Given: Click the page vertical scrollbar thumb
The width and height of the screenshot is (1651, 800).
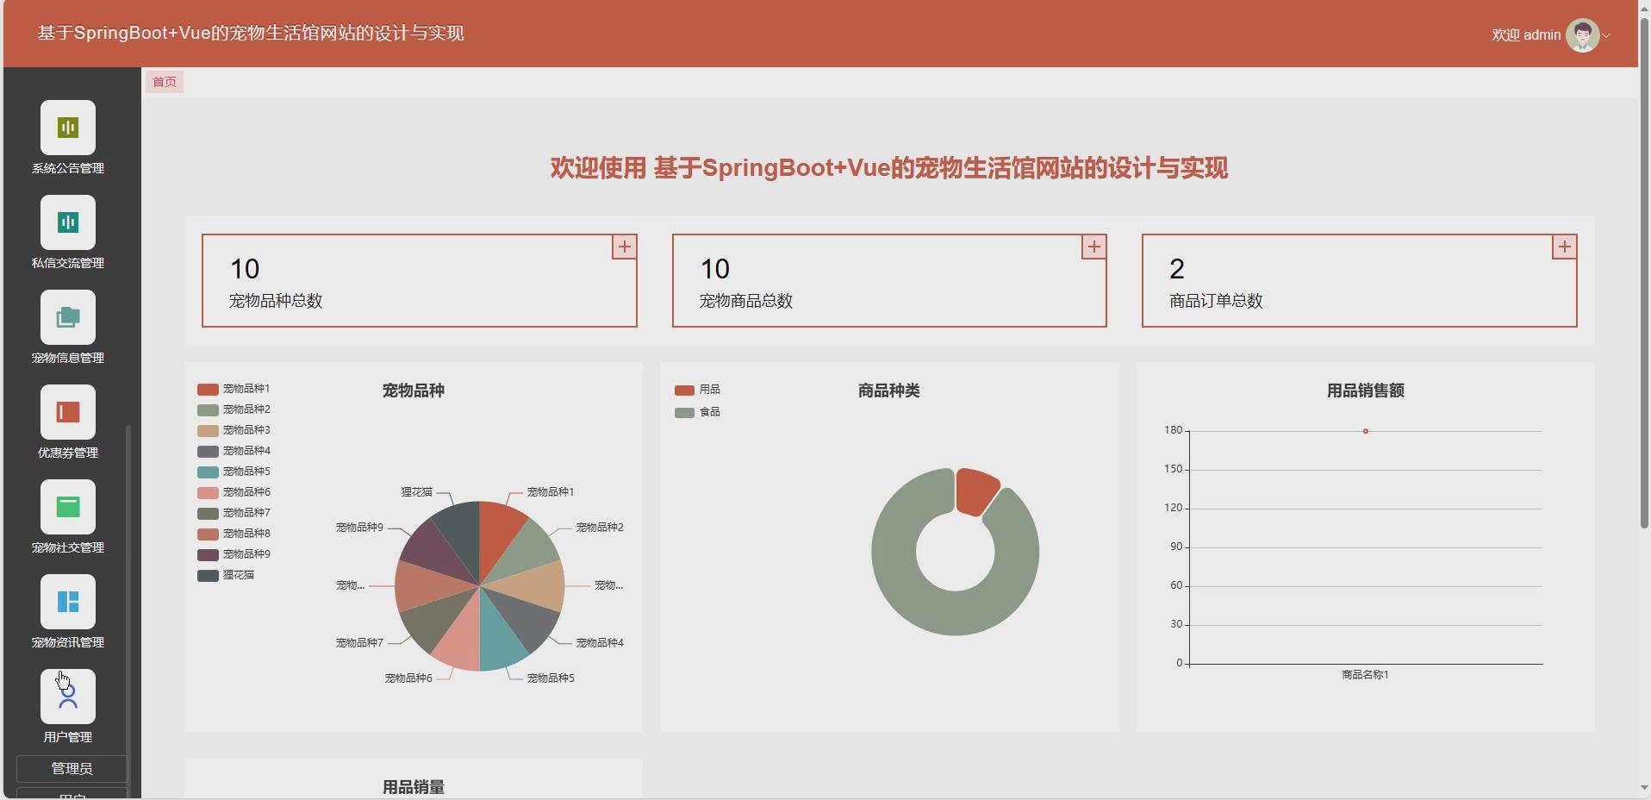Looking at the screenshot, I should 1644,272.
